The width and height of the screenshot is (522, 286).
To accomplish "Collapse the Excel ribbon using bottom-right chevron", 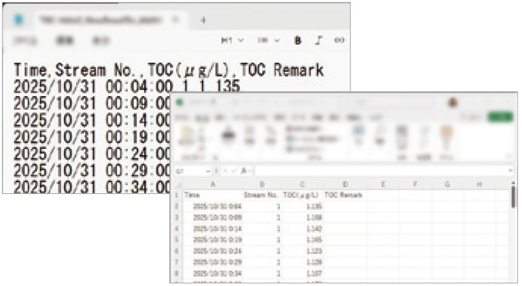I will pos(508,156).
